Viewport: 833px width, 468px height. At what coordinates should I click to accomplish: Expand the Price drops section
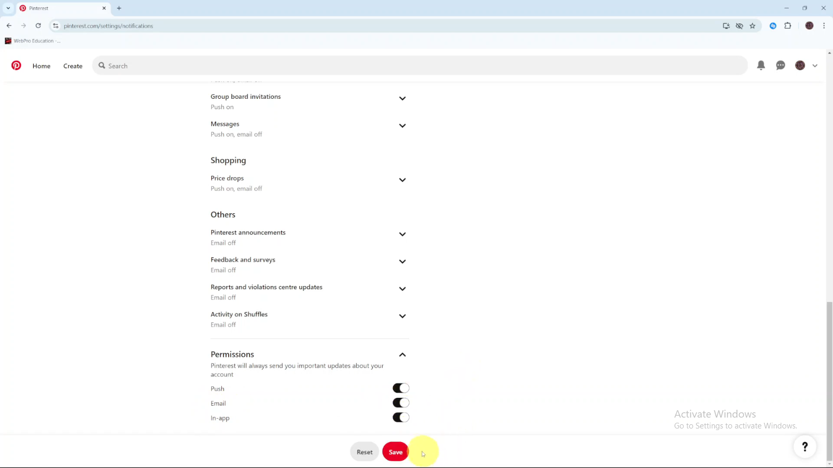click(x=402, y=180)
